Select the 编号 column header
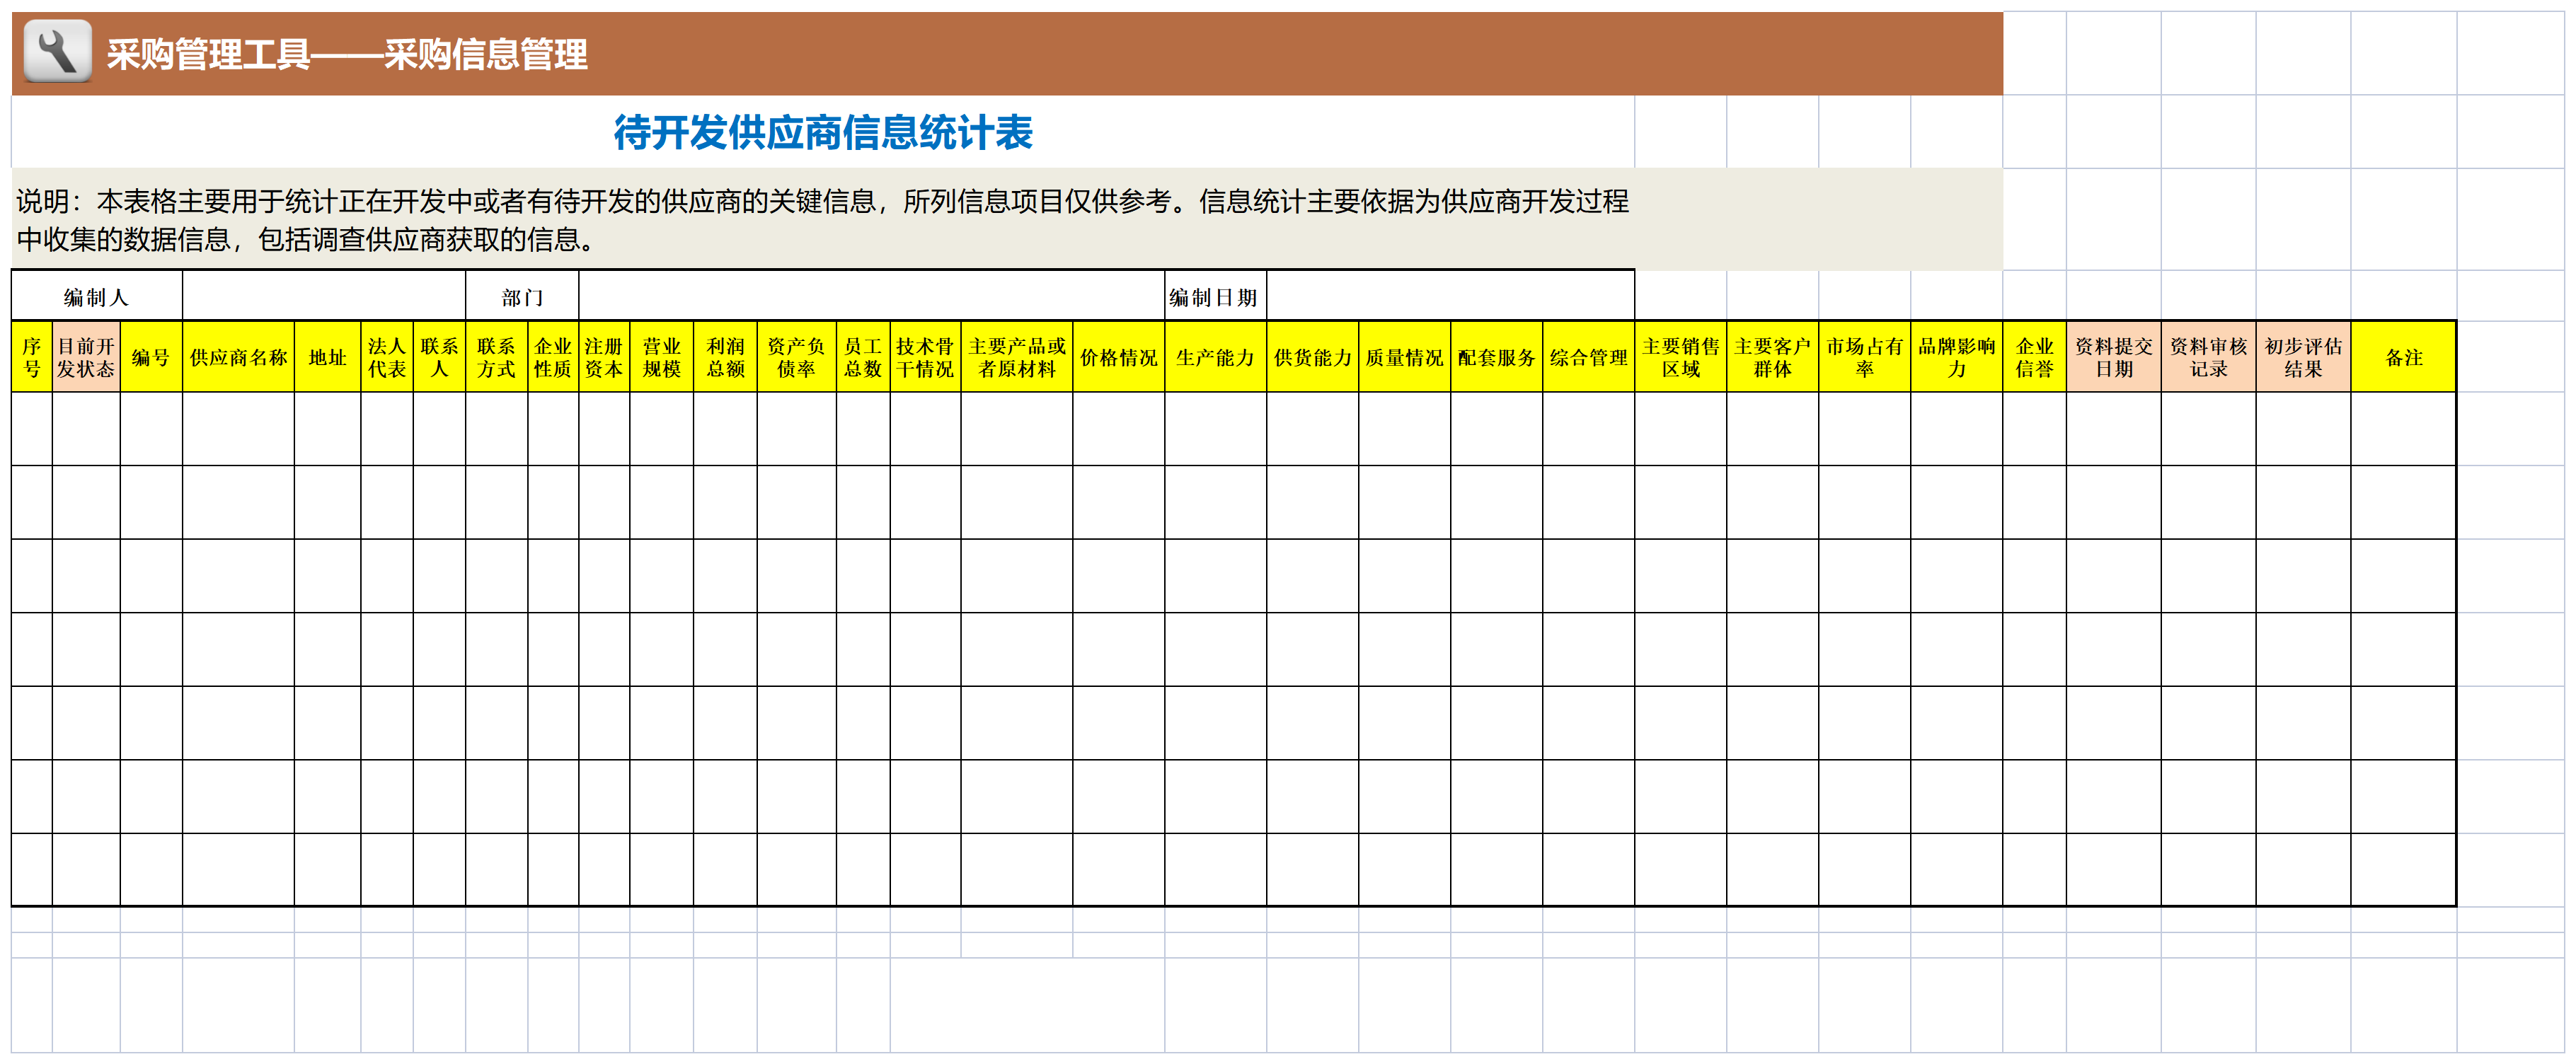2576x1064 pixels. (x=151, y=357)
